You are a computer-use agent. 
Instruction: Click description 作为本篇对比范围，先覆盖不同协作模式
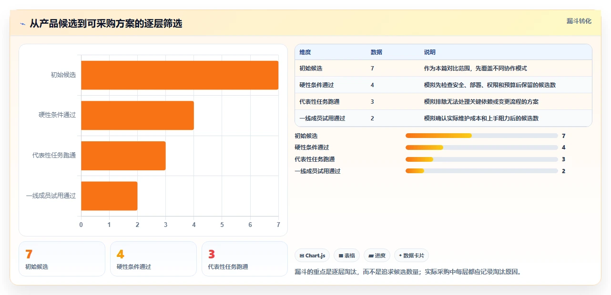(475, 69)
